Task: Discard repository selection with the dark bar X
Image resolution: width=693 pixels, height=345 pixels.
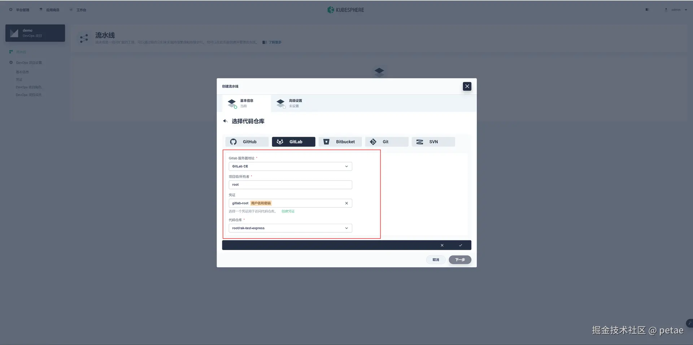Action: [x=442, y=245]
